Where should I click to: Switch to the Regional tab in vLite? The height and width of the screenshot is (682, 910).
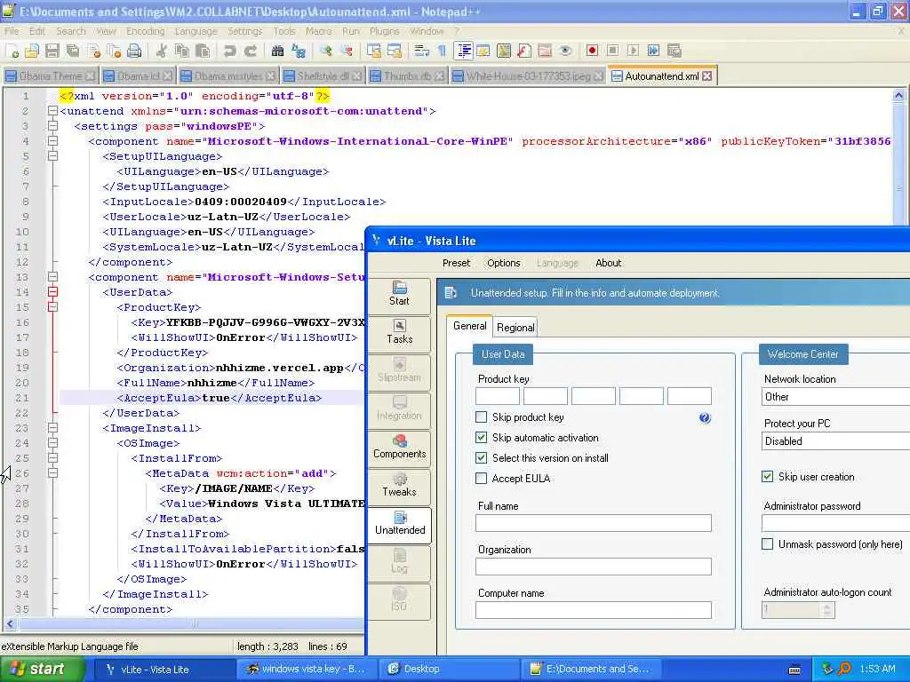click(515, 327)
